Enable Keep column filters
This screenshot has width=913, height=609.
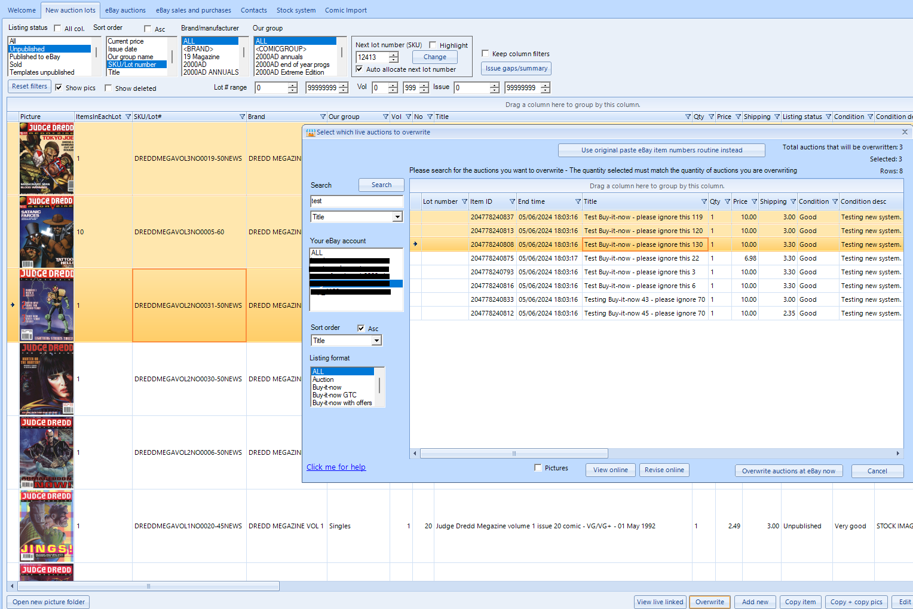tap(485, 53)
